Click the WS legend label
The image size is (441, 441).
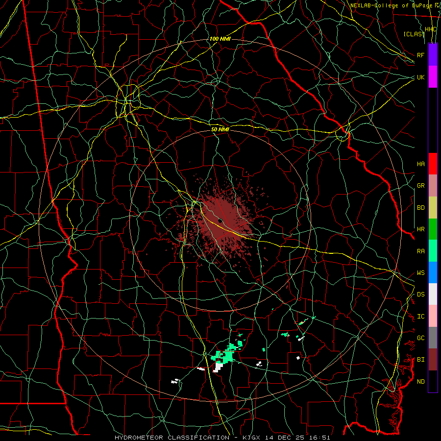tap(420, 272)
